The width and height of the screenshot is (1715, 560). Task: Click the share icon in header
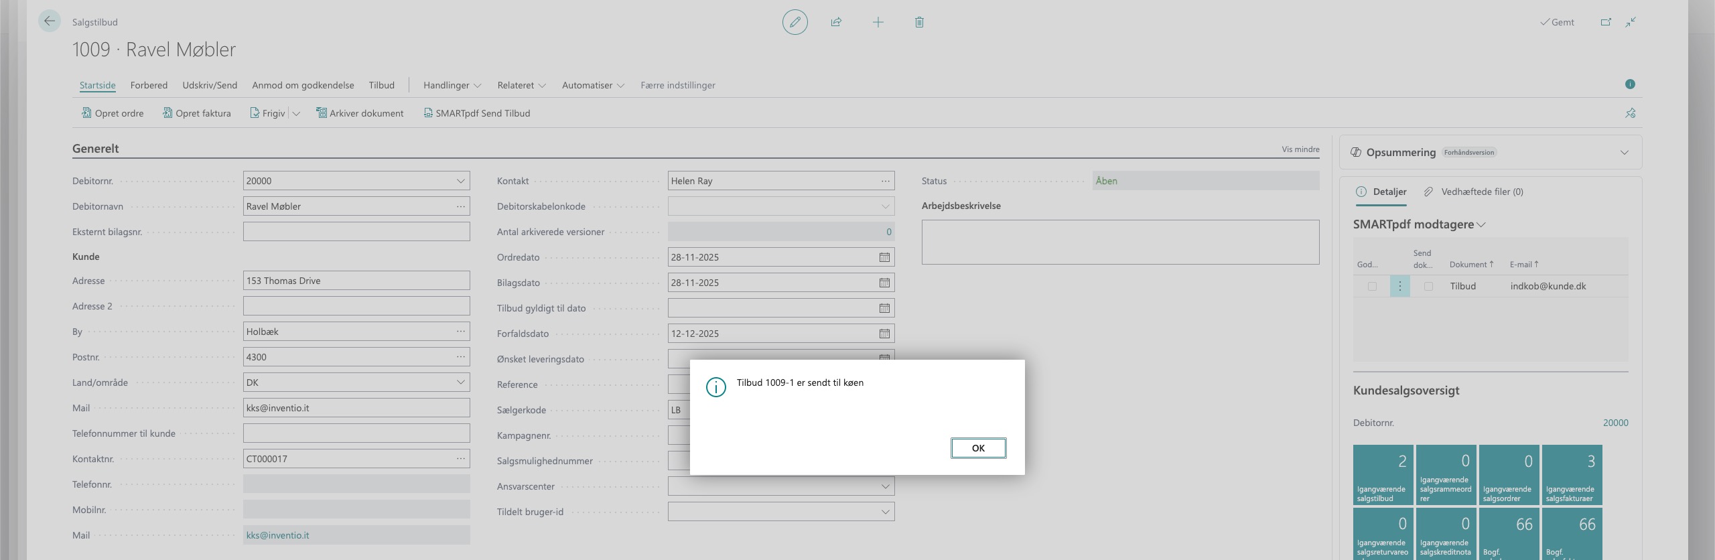pos(836,22)
